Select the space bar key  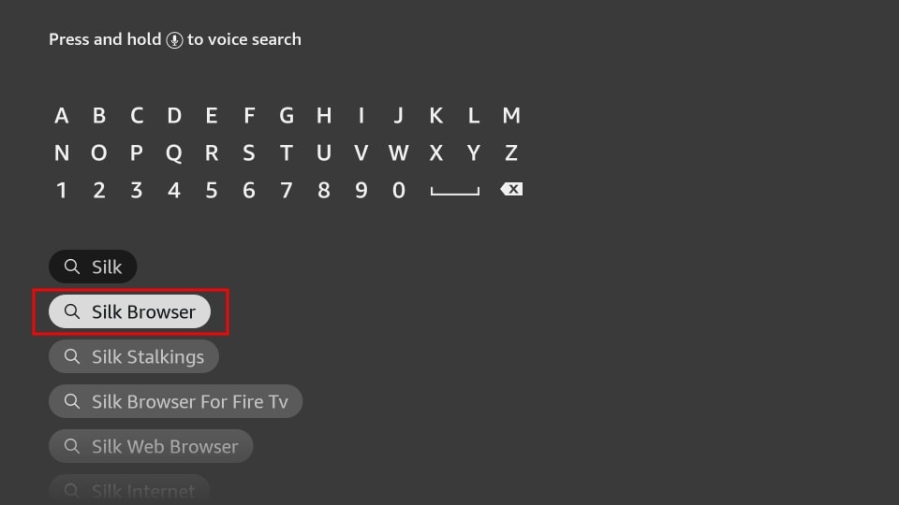[455, 191]
